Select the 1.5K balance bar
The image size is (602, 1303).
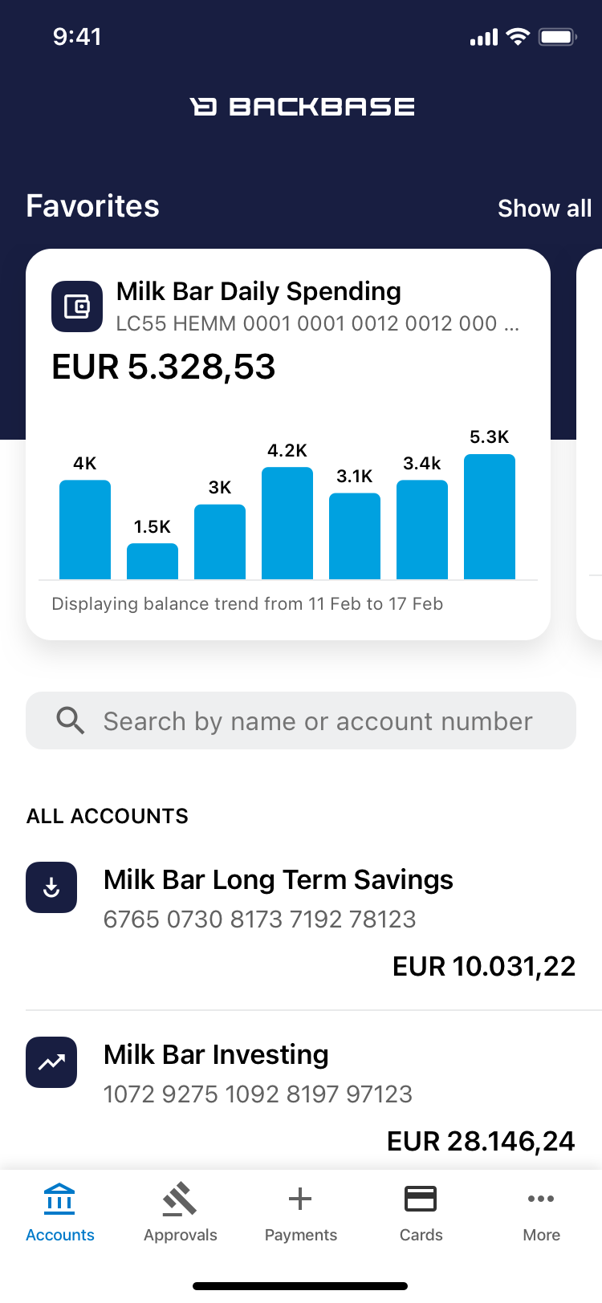click(x=153, y=561)
